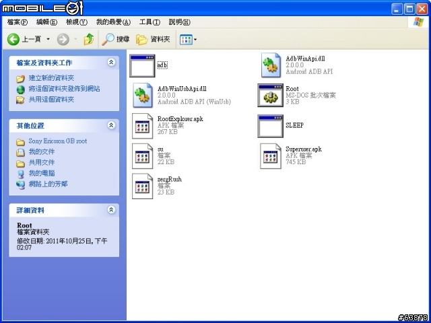This screenshot has width=431, height=323.
Task: Collapse the 詳細資料 panel
Action: tap(111, 210)
